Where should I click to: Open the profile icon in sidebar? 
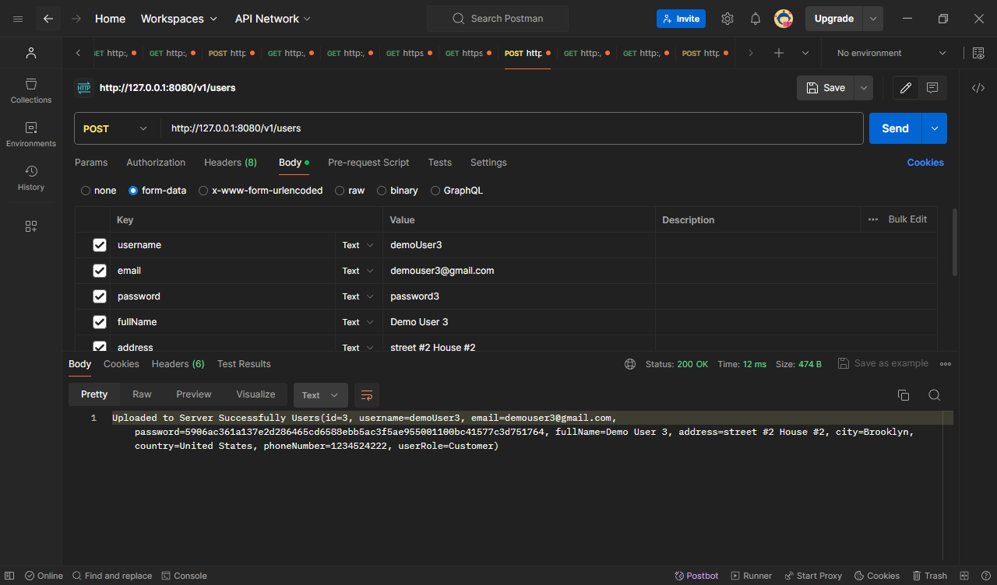point(31,53)
